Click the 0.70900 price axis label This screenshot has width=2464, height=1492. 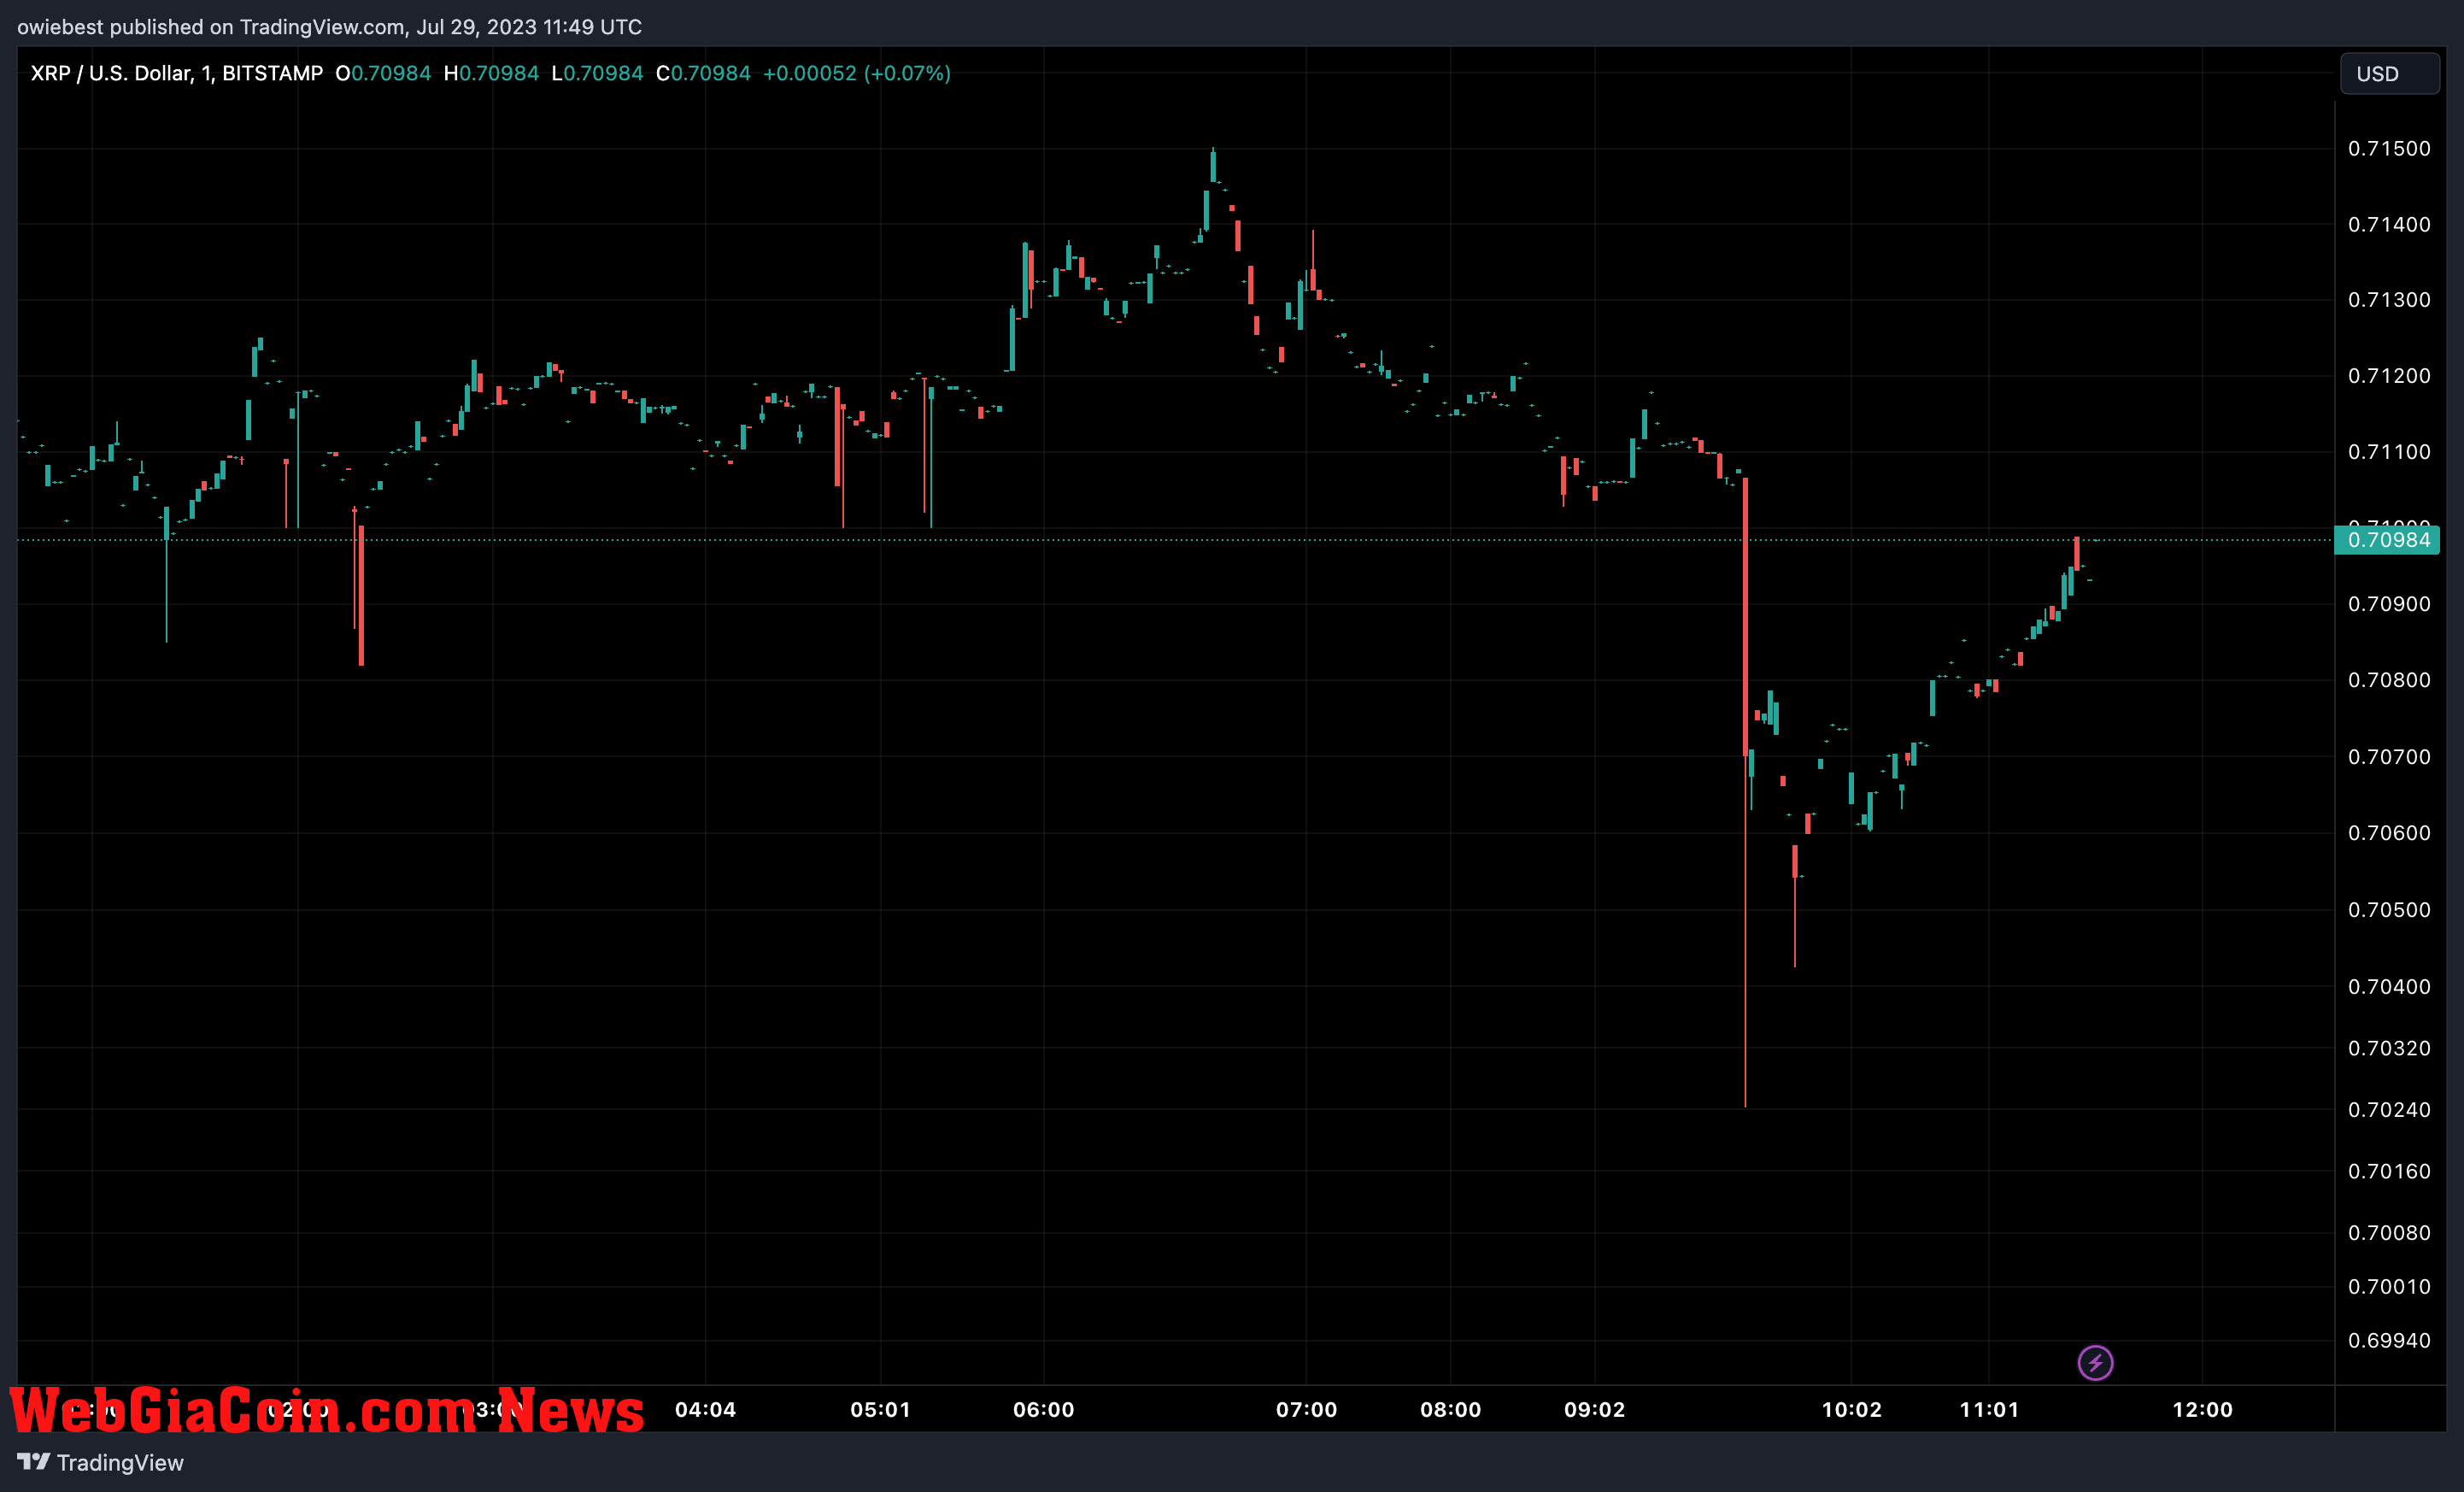2389,604
